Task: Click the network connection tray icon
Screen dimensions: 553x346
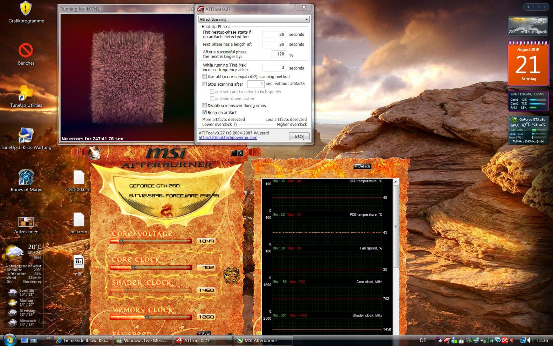Action: pyautogui.click(x=523, y=340)
